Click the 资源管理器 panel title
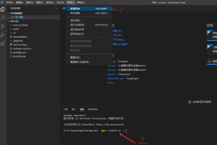This screenshot has width=217, height=145. pos(15,8)
